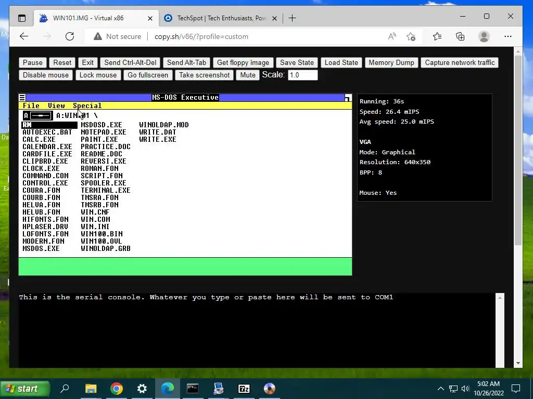Go back using the browser back arrow

[x=24, y=36]
